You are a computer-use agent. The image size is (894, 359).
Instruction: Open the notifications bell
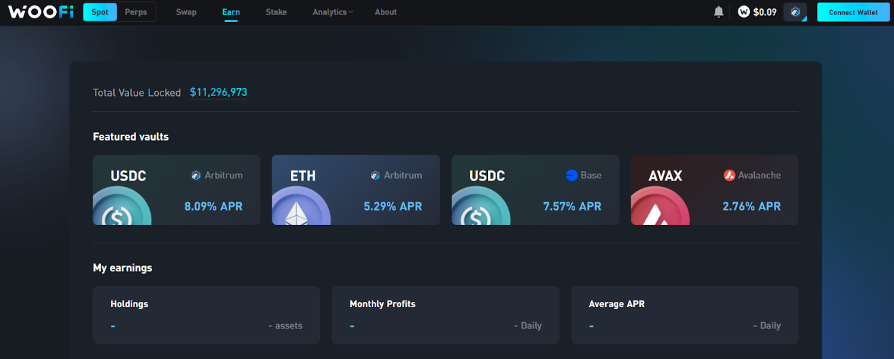point(719,12)
